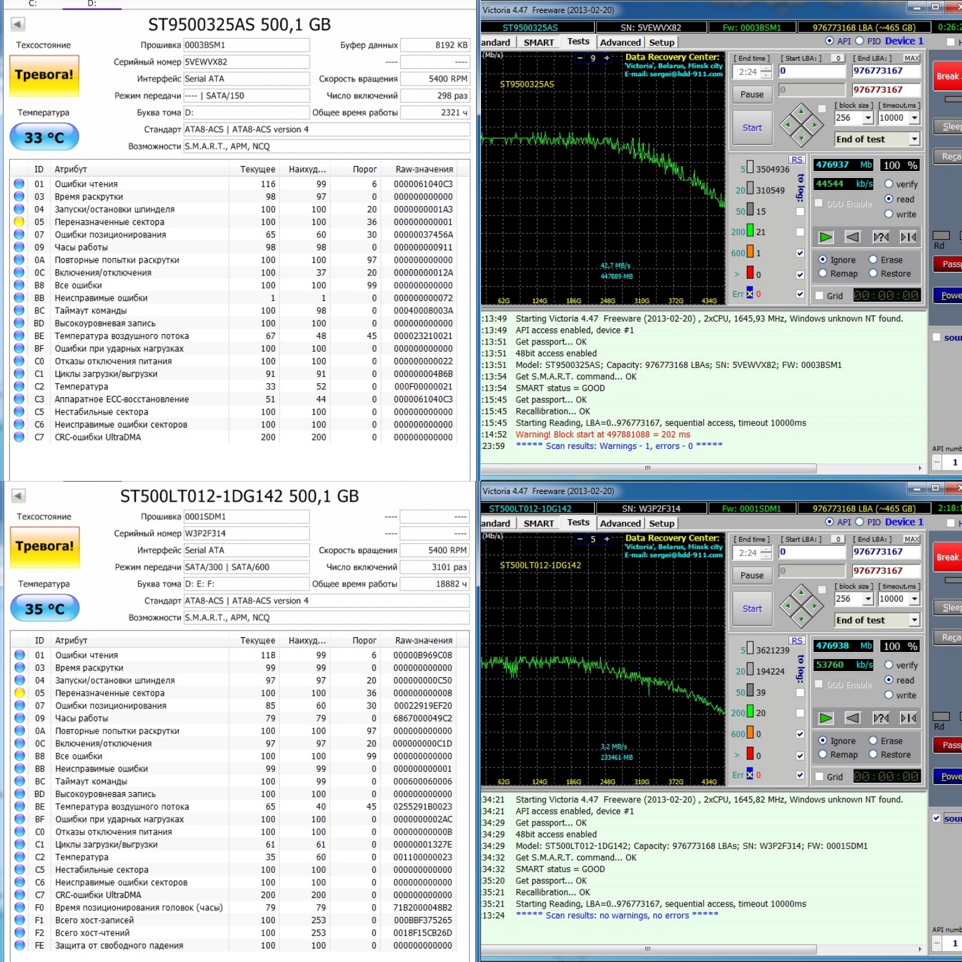Click green 200 ms block swatch, ST9500325AS window

point(750,231)
